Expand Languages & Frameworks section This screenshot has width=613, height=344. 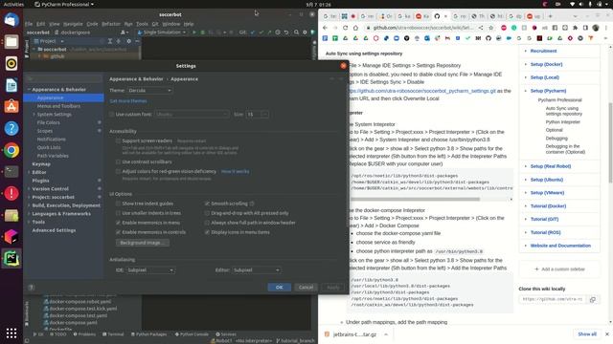tap(29, 214)
